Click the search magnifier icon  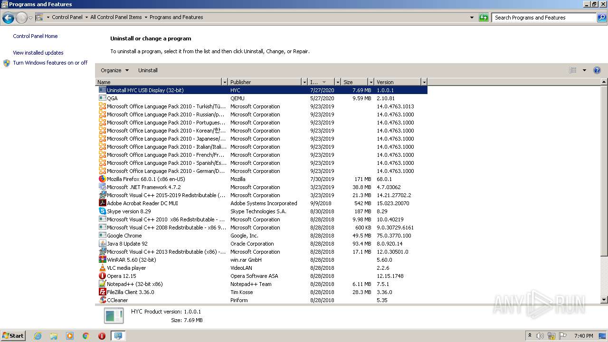(601, 18)
